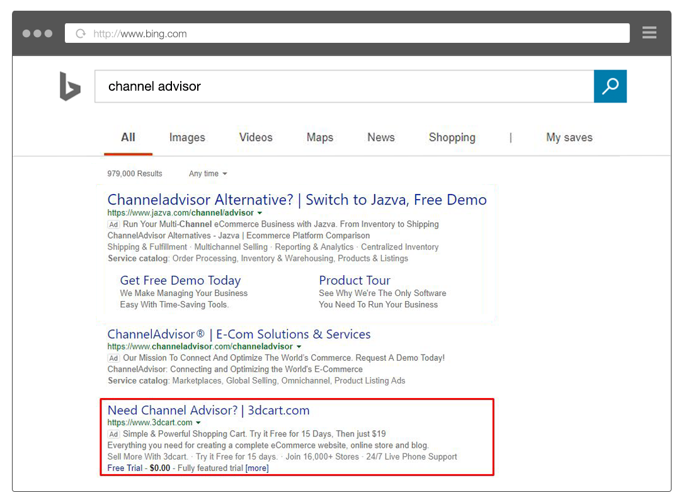Focus the browser address bar
686x500 pixels.
click(x=347, y=33)
